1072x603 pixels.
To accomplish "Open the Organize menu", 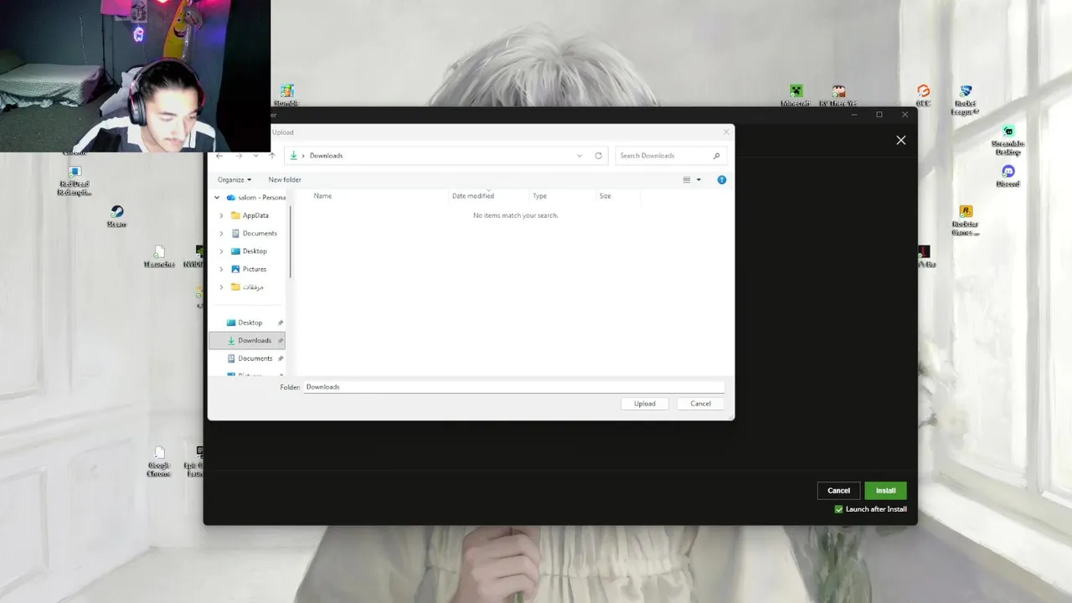I will pos(234,179).
